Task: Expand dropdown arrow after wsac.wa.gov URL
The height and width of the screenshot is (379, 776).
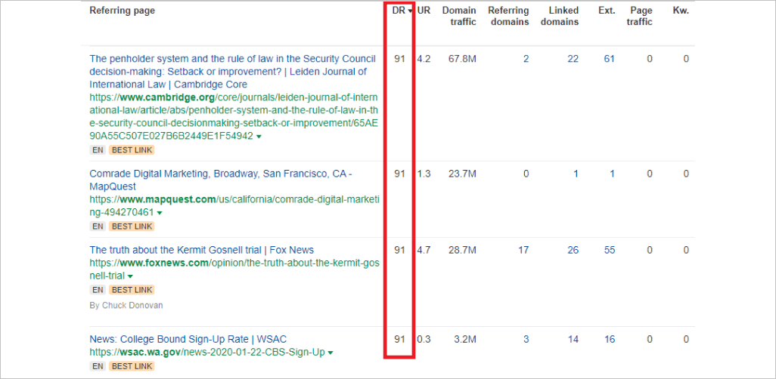Action: click(x=330, y=353)
